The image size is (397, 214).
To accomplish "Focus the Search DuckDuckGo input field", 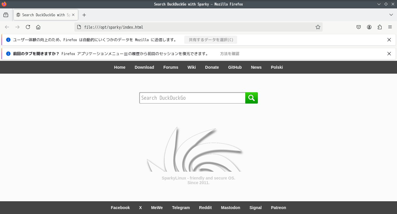I will [192, 98].
